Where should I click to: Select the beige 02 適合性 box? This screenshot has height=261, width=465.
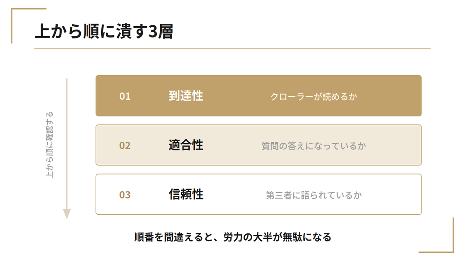click(258, 145)
